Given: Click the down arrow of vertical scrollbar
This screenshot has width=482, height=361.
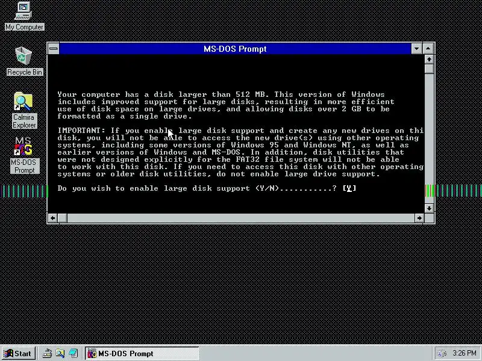Looking at the screenshot, I should [429, 208].
